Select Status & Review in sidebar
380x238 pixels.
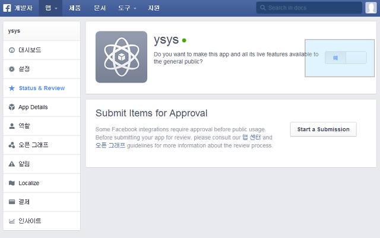pos(42,88)
